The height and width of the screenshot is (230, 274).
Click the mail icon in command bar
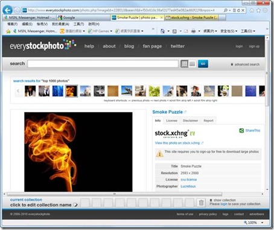point(186,31)
